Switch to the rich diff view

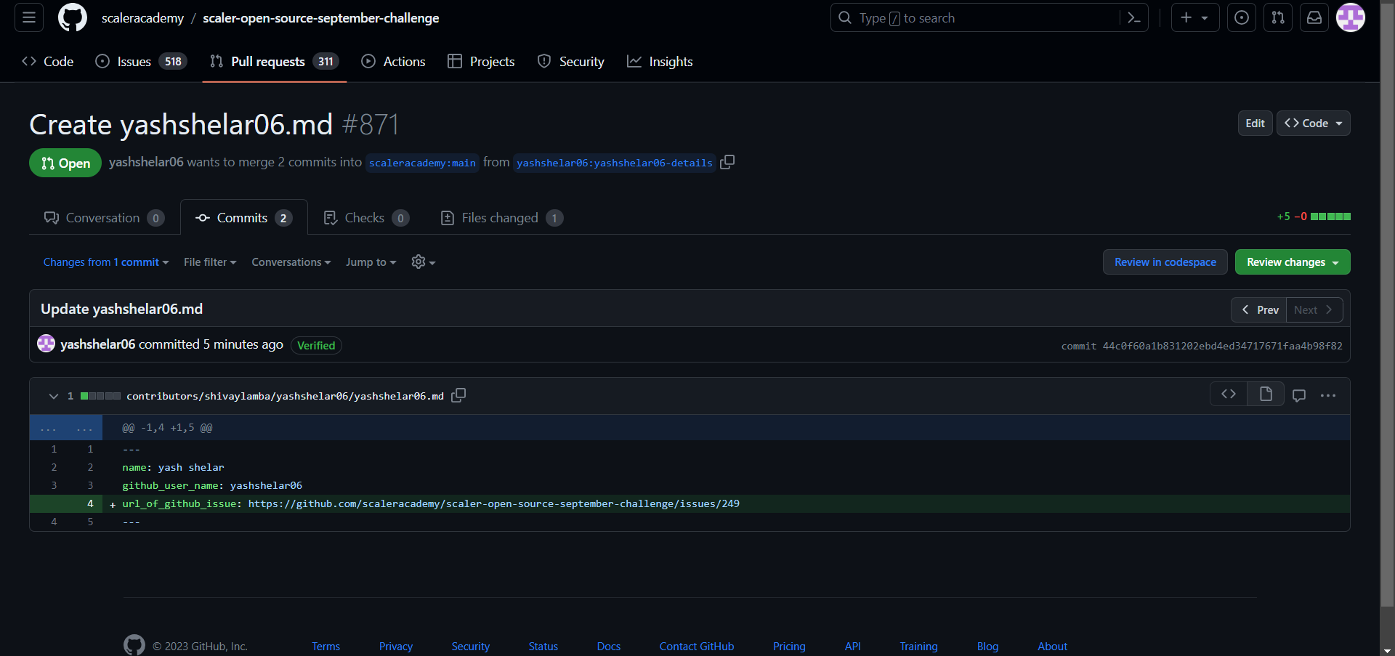click(1265, 394)
